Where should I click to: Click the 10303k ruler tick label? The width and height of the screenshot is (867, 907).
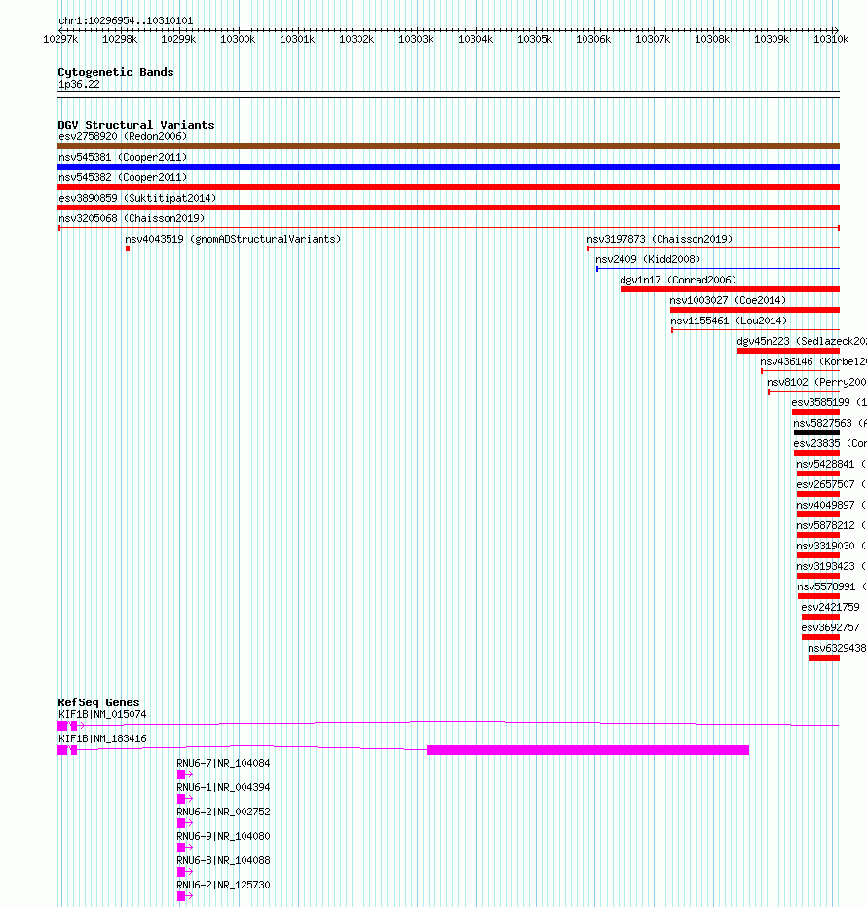(x=416, y=39)
